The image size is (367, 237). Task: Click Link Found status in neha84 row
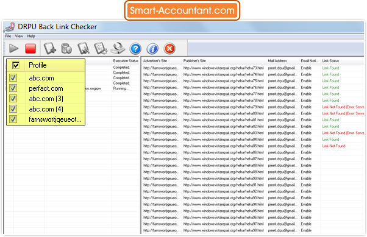pyautogui.click(x=330, y=140)
